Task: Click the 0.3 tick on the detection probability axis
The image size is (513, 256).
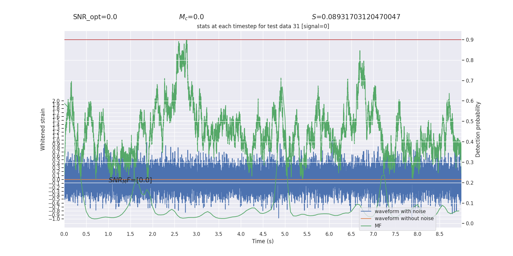Action: [x=470, y=162]
